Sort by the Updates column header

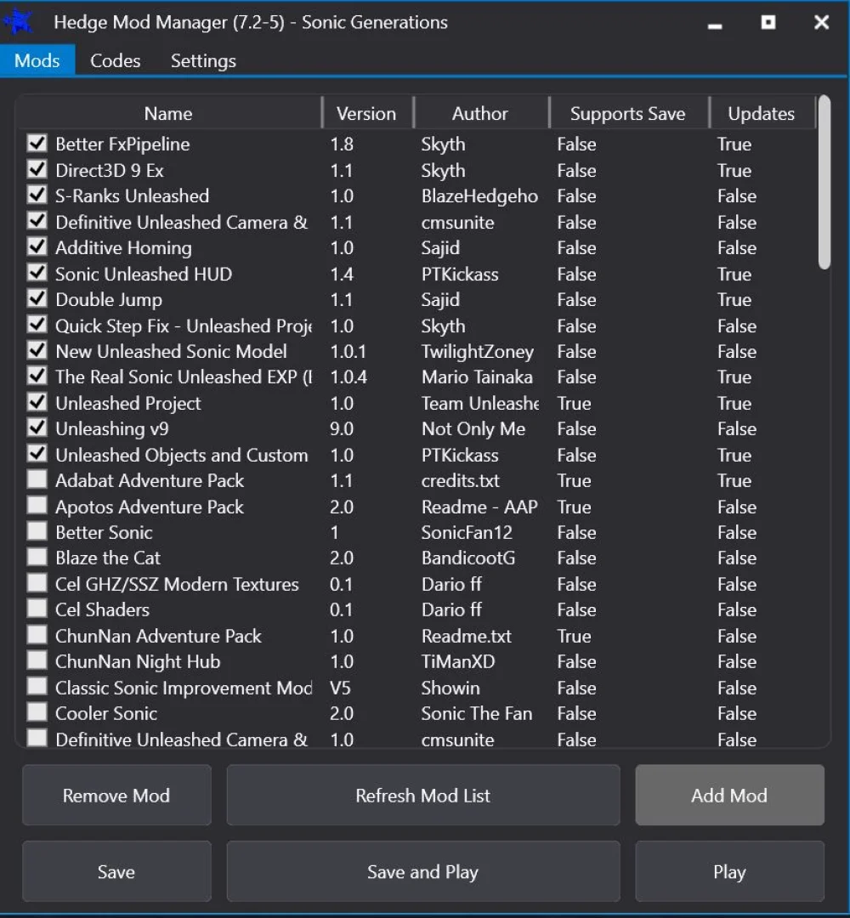pos(761,113)
